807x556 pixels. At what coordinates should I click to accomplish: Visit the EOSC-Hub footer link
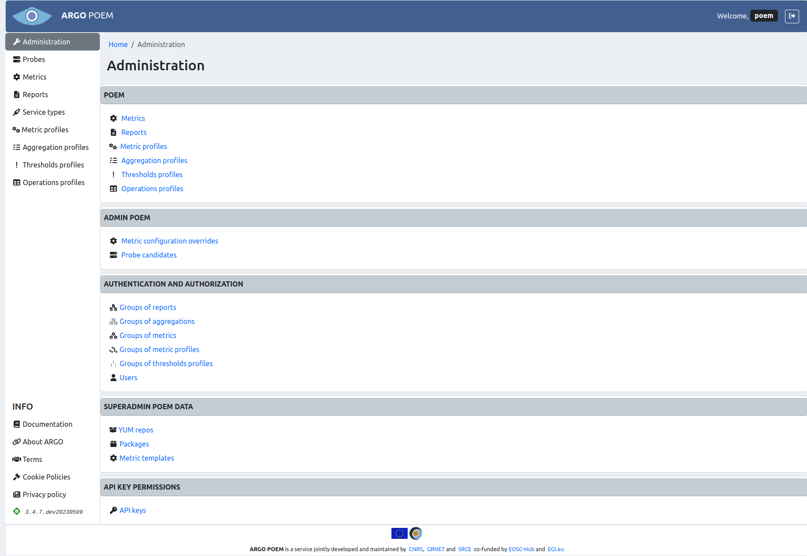coord(521,549)
